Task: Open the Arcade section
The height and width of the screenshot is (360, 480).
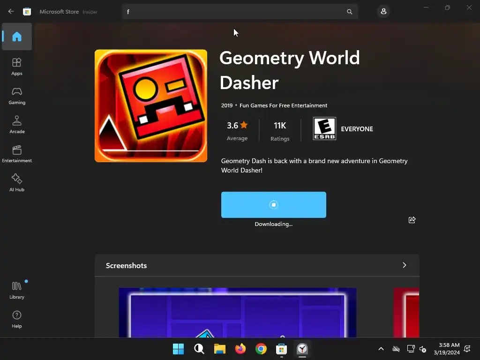Action: point(17,125)
